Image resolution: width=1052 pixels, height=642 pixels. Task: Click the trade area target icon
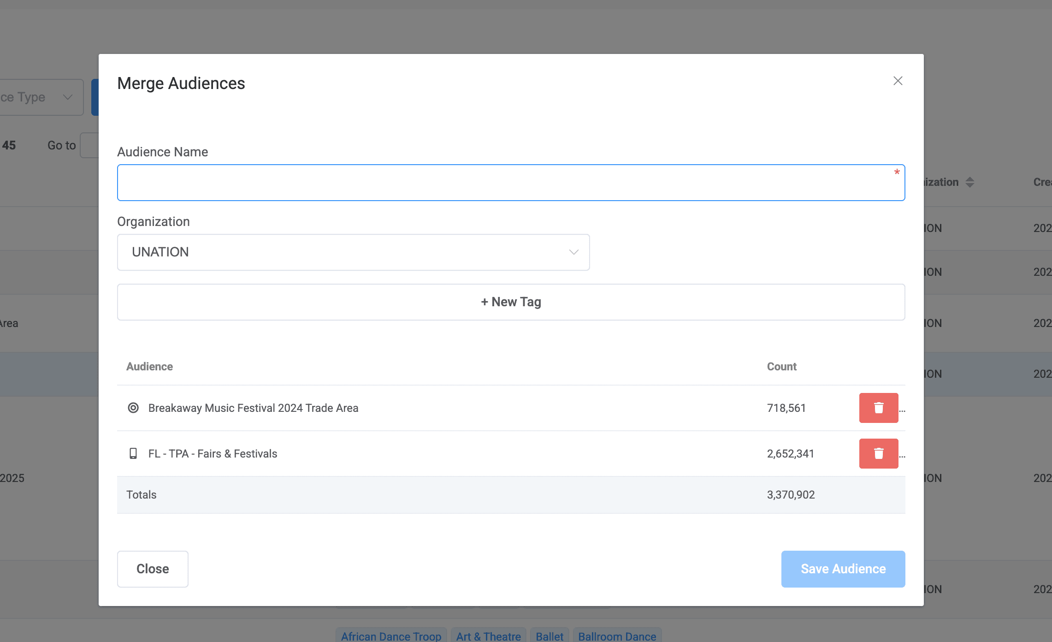coord(133,408)
